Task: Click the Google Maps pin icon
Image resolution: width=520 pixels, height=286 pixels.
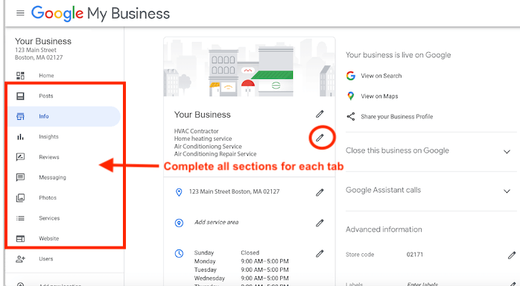Action: pos(351,96)
